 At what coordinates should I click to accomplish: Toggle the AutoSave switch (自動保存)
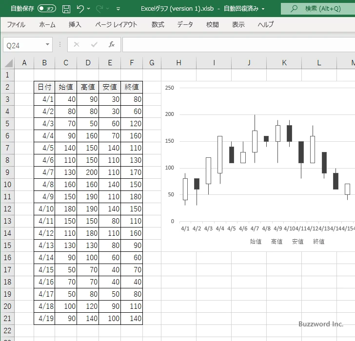pyautogui.click(x=47, y=9)
